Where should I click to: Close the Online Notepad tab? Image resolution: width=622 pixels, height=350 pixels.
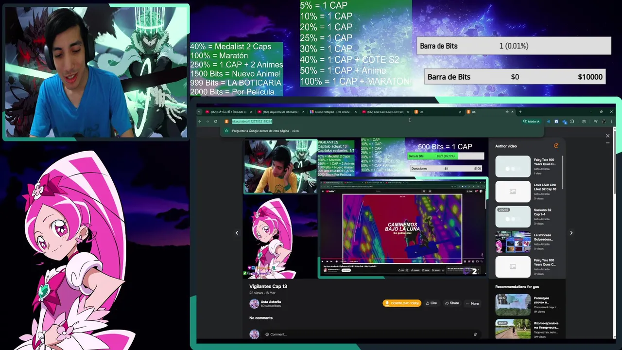(355, 112)
